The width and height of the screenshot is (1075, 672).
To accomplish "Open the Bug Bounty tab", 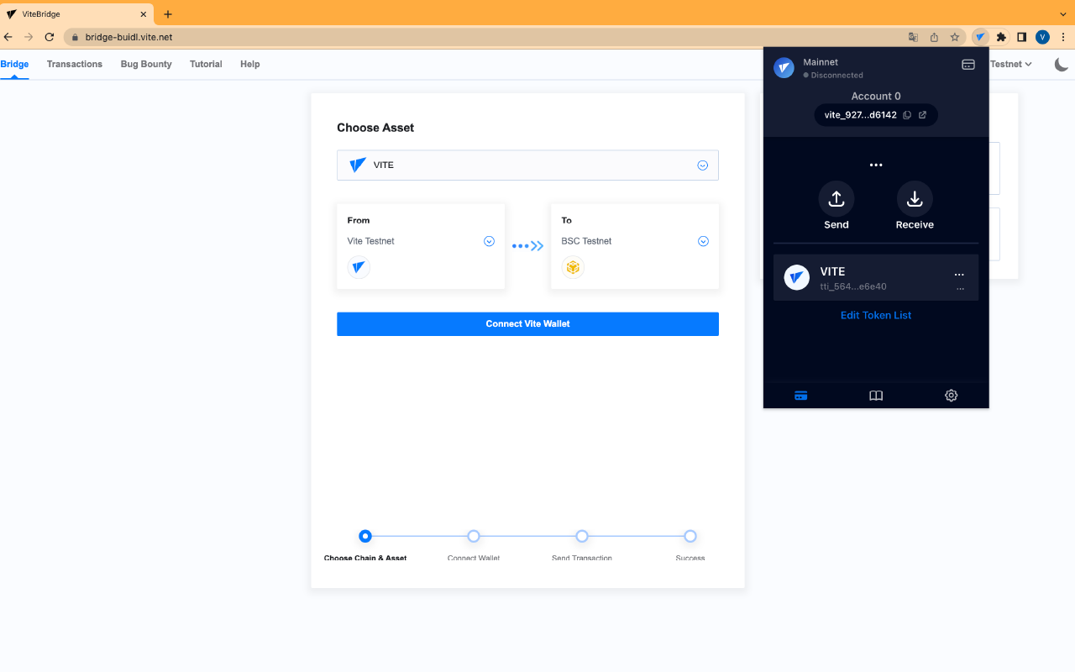I will click(146, 64).
